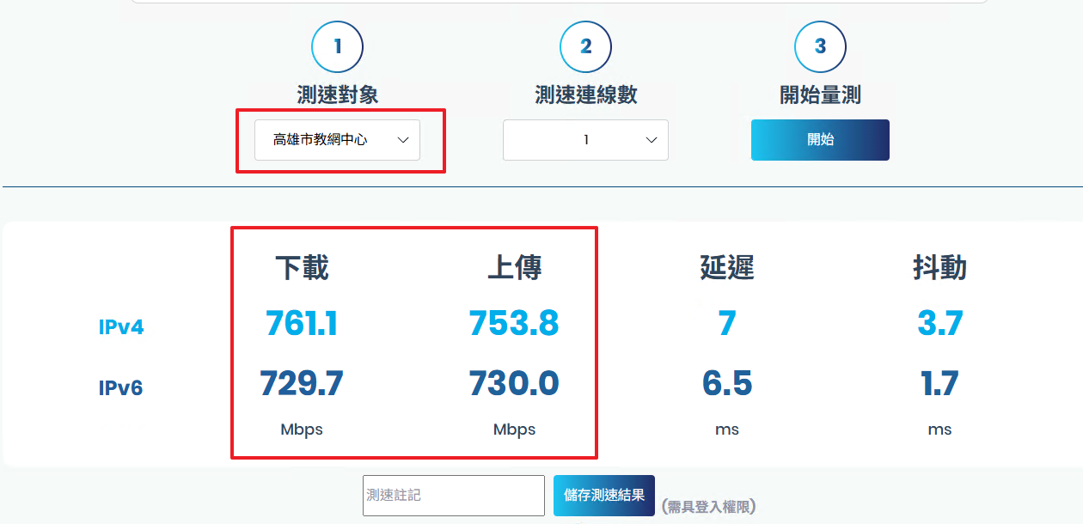This screenshot has width=1083, height=524.
Task: Open the 測速連線數 connections dropdown
Action: [585, 139]
